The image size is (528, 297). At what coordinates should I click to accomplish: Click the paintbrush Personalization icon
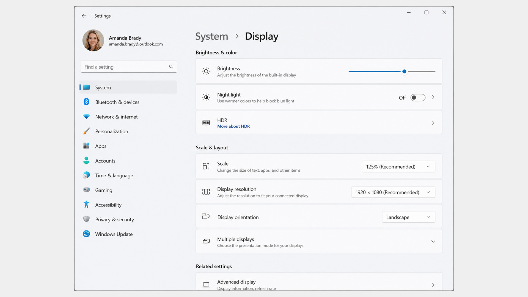point(86,131)
